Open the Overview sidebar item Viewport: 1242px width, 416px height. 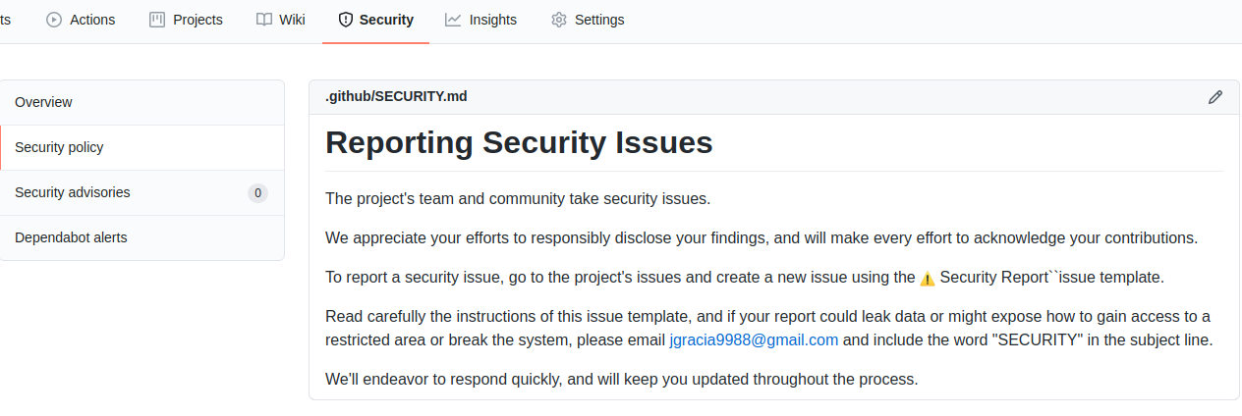(x=43, y=102)
